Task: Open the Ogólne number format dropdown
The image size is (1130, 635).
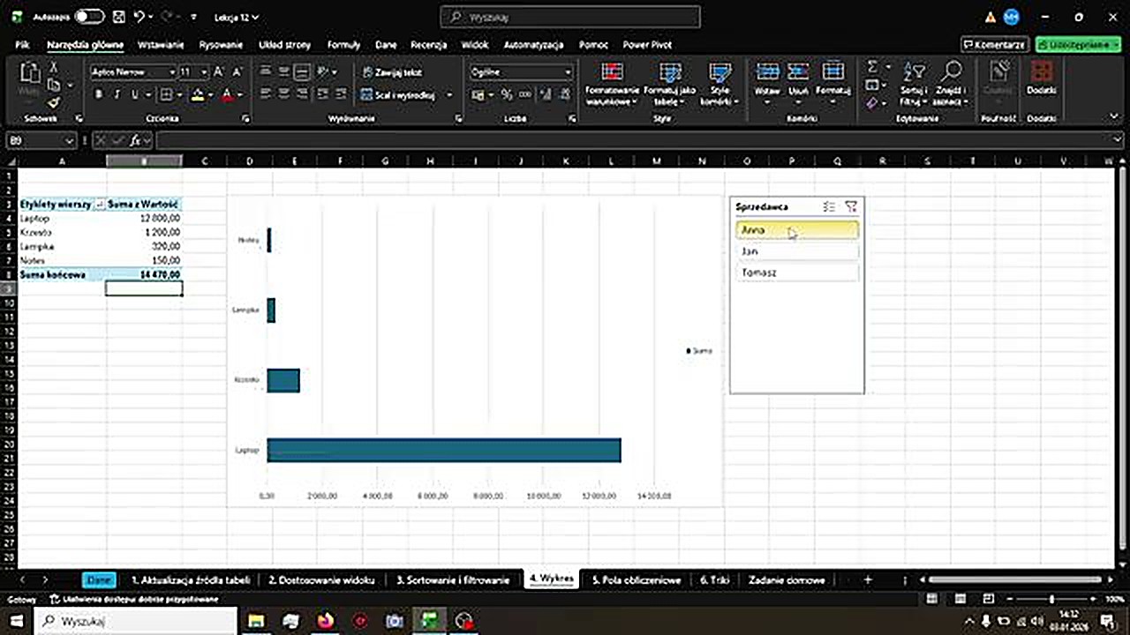Action: tap(568, 72)
